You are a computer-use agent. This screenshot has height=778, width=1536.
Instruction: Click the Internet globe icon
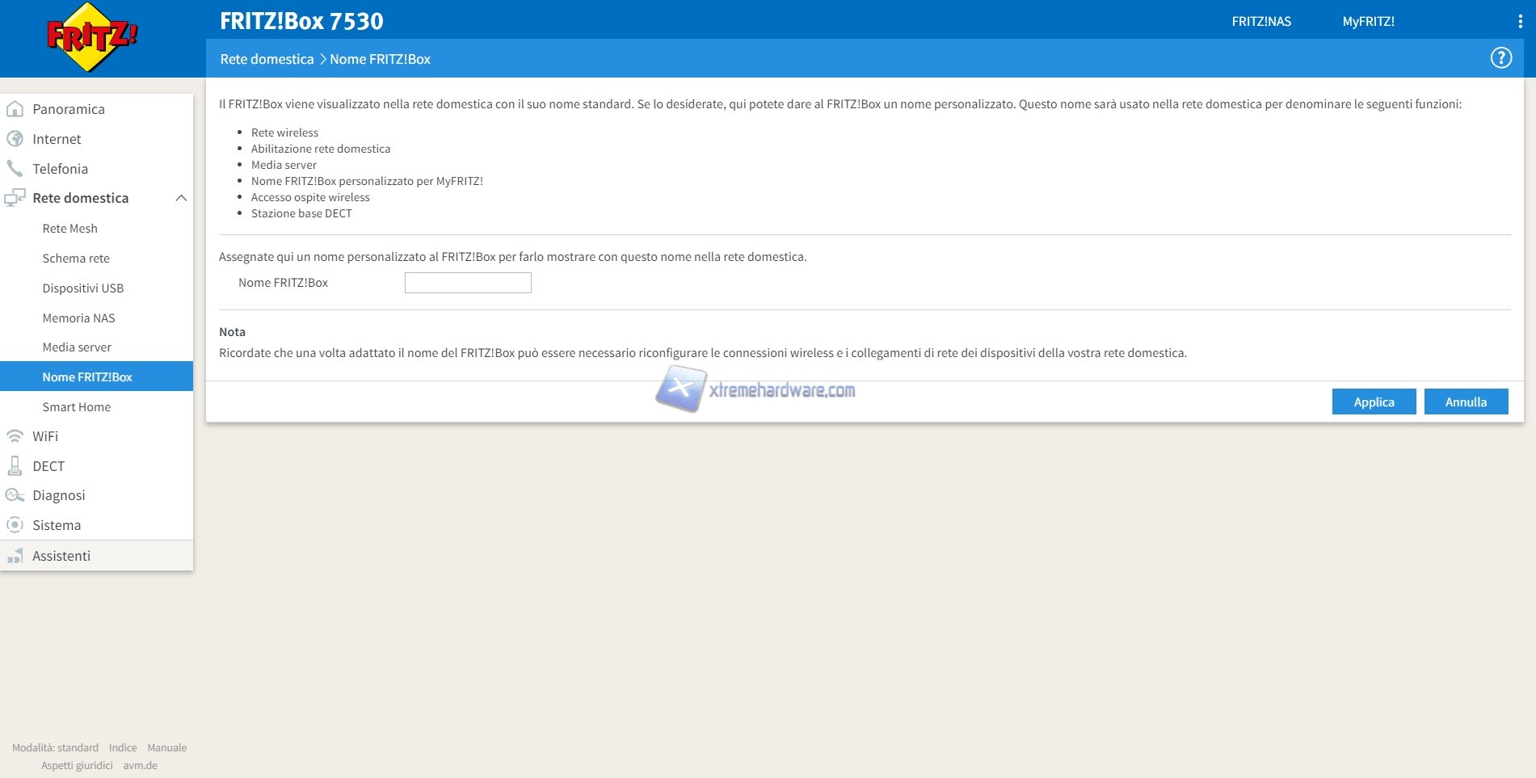[15, 139]
